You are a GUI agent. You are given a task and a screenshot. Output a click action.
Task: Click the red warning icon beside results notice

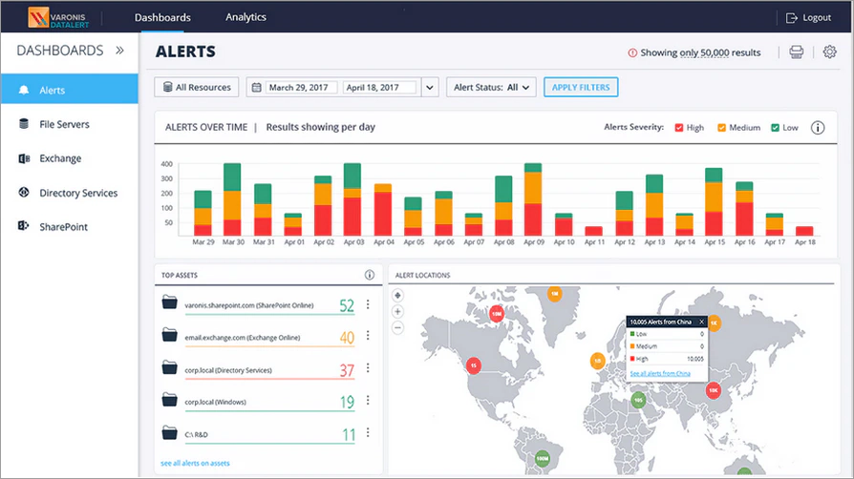point(632,52)
